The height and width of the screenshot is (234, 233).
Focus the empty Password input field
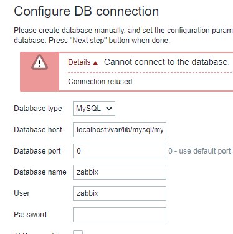[x=120, y=215]
